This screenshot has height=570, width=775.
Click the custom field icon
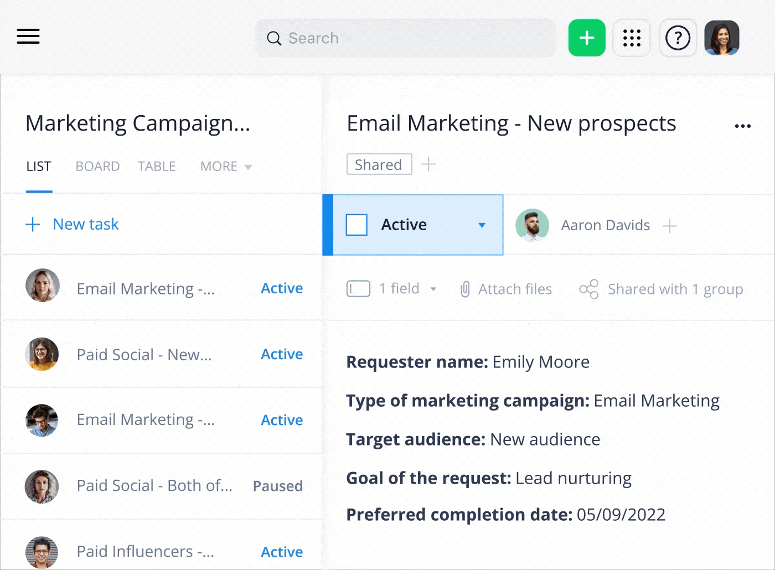pyautogui.click(x=358, y=289)
